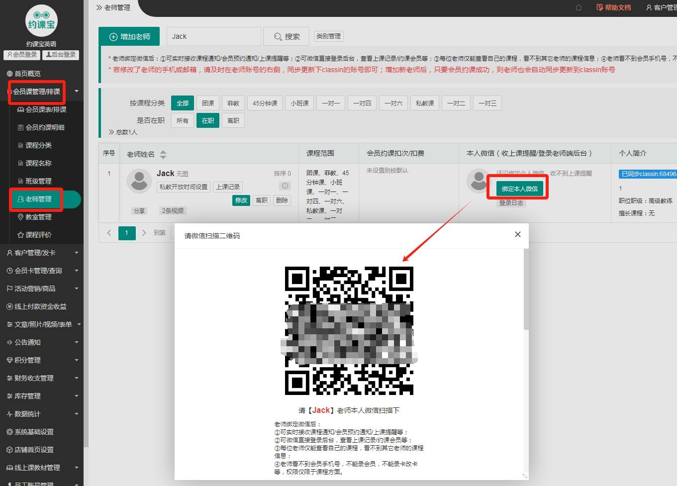Expand 库存管理 menu
Image resolution: width=677 pixels, height=486 pixels.
pos(42,396)
